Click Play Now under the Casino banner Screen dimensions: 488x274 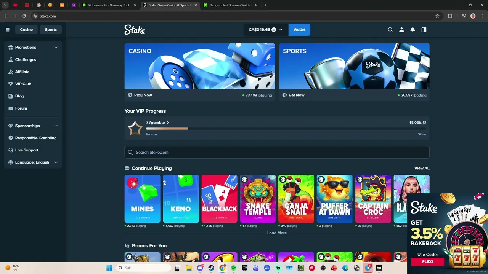point(140,95)
